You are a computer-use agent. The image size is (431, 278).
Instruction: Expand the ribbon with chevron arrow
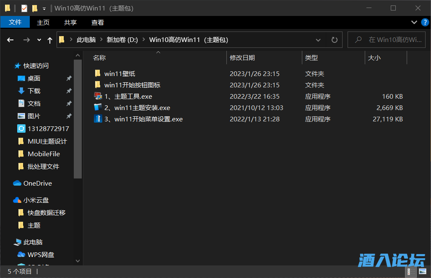tap(414, 22)
